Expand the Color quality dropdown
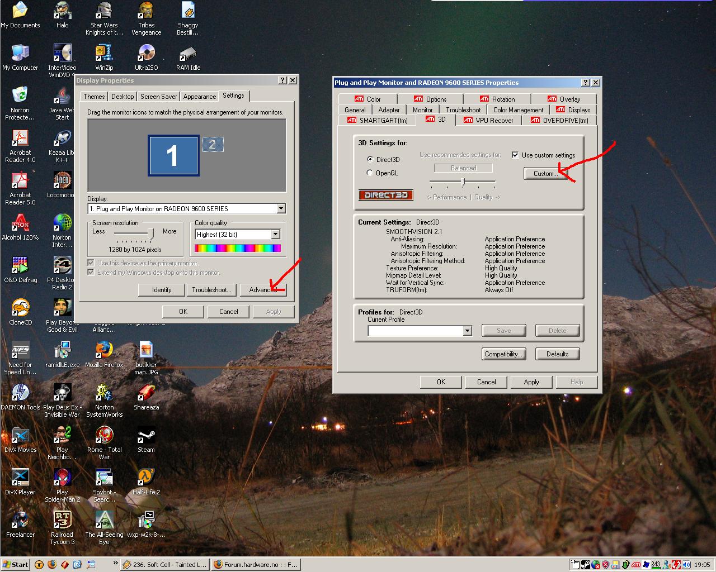This screenshot has height=572, width=716. point(238,235)
